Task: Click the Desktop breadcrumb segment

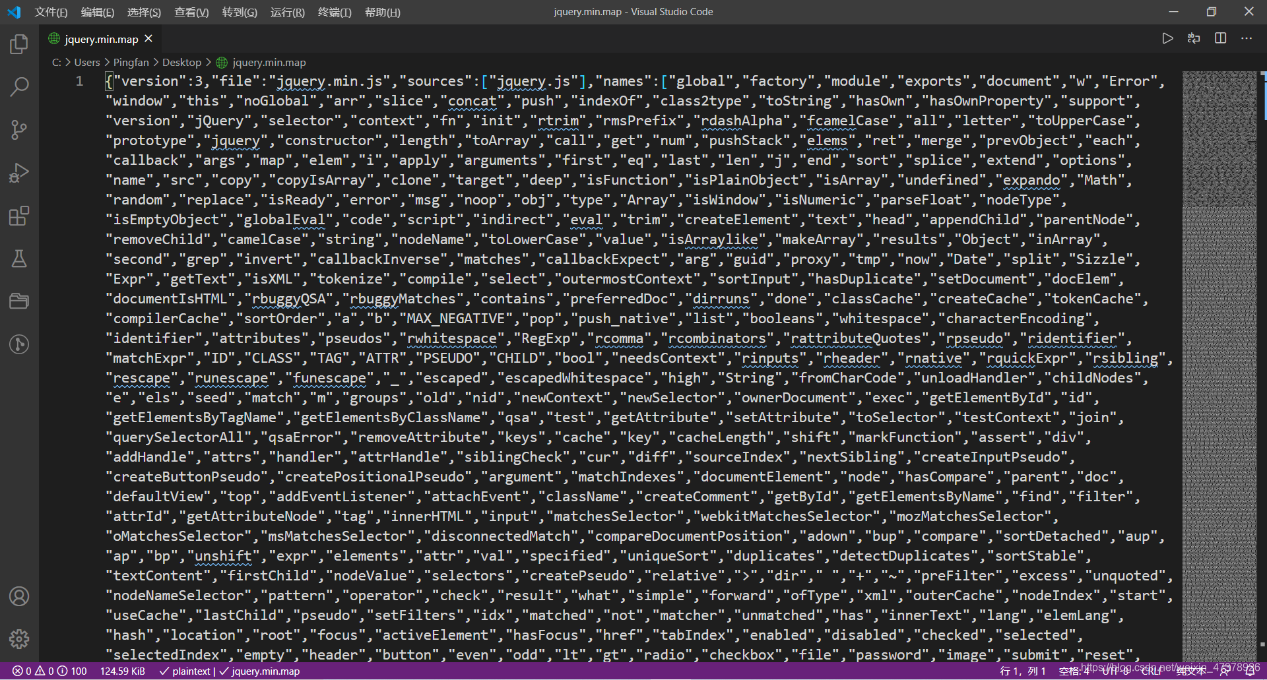Action: (x=181, y=62)
